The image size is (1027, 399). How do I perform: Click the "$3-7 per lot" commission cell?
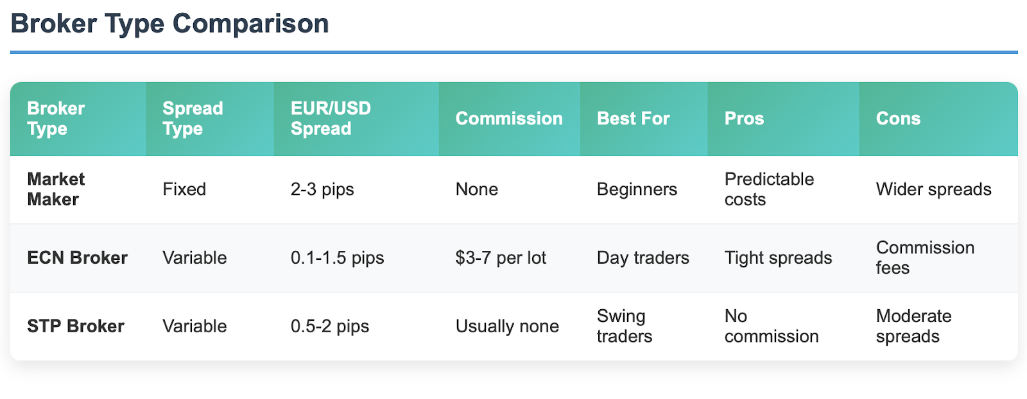(x=501, y=258)
